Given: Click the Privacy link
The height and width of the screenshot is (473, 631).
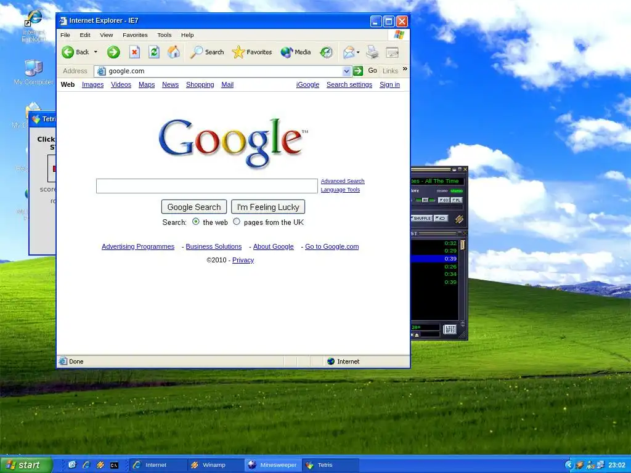Looking at the screenshot, I should coord(243,260).
